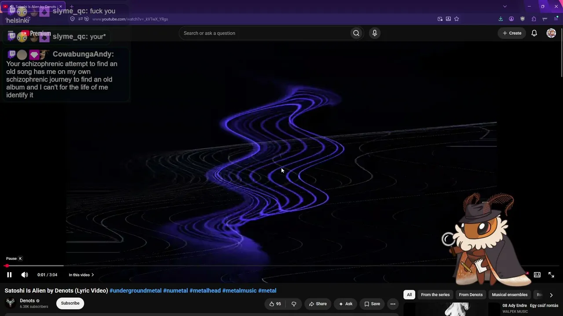Image resolution: width=563 pixels, height=316 pixels.
Task: Click the #metalhead hashtag
Action: [205, 291]
